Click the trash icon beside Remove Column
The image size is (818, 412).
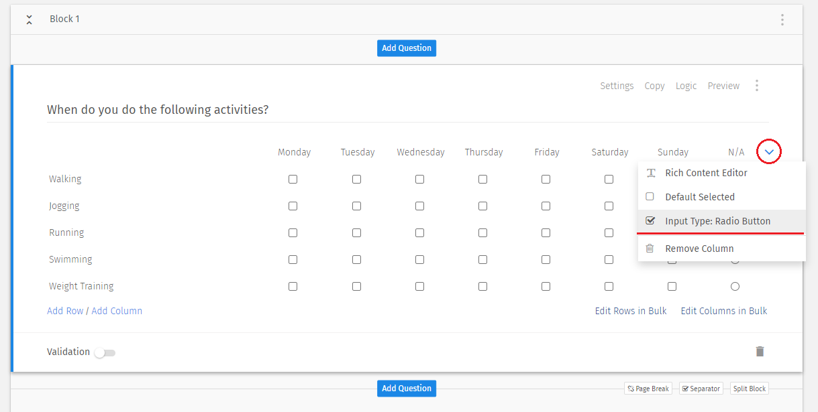[650, 248]
